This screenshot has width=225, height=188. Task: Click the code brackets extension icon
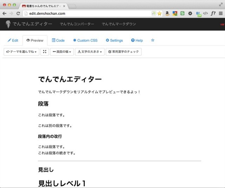point(205,13)
